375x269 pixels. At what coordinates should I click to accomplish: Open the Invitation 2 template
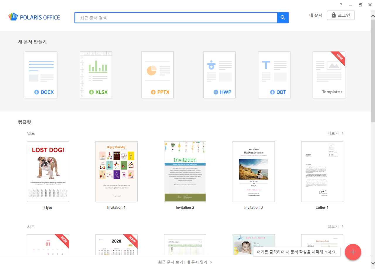click(185, 172)
